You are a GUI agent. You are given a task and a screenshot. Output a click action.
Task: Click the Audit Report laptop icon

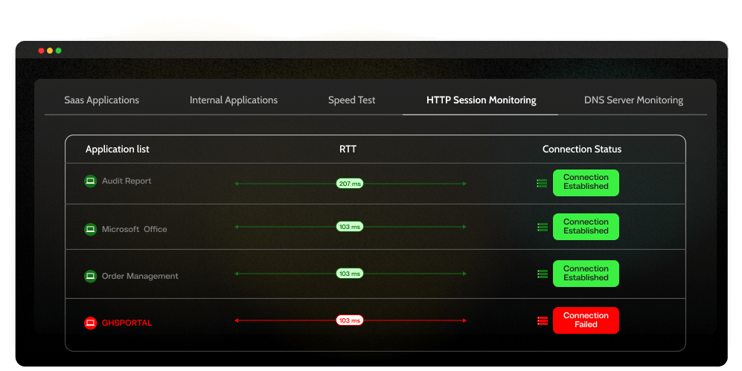click(x=90, y=181)
